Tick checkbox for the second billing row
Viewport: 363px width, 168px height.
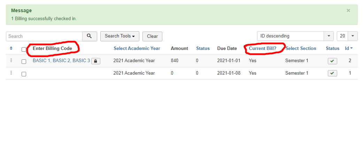coord(24,74)
